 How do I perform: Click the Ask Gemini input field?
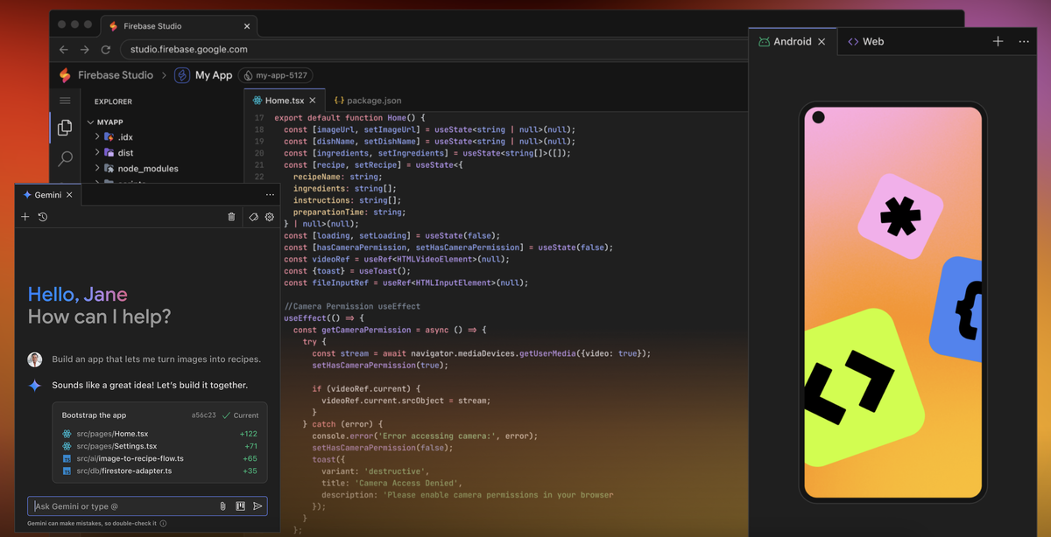[147, 506]
